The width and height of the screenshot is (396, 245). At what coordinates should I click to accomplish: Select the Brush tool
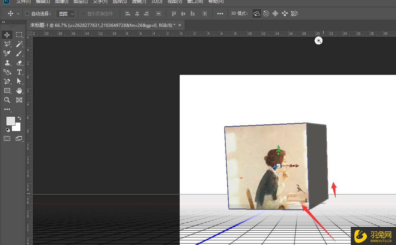(19, 53)
